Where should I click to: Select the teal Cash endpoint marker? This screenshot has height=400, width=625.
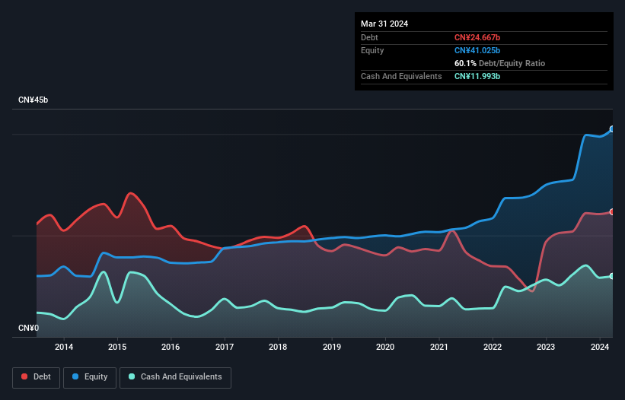pyautogui.click(x=612, y=276)
